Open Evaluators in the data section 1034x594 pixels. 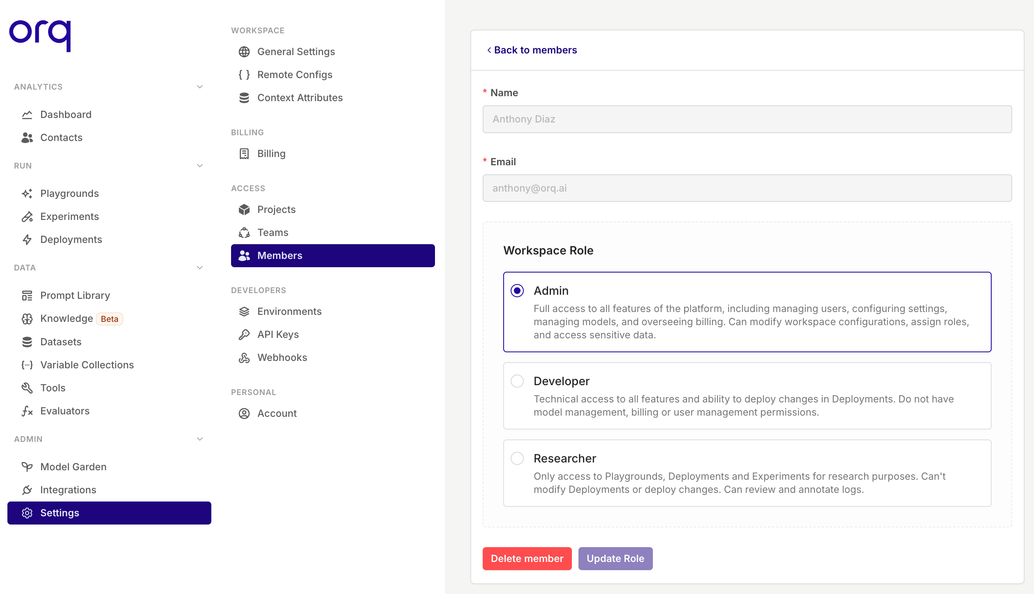coord(65,410)
